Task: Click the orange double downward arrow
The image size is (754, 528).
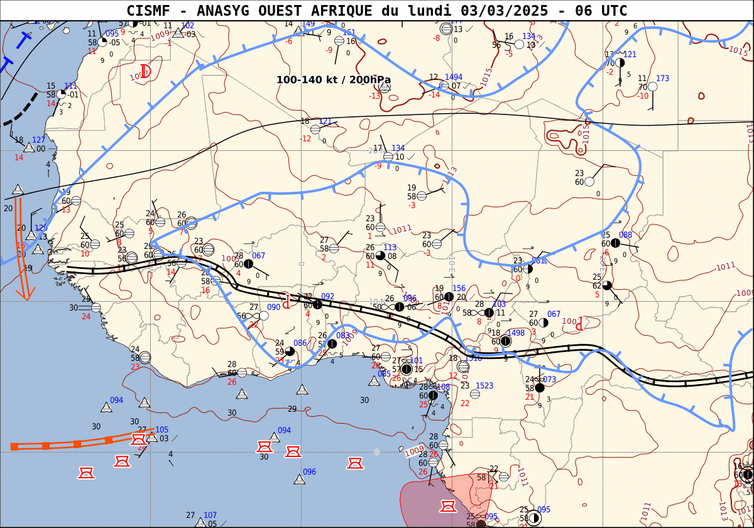Action: (23, 248)
